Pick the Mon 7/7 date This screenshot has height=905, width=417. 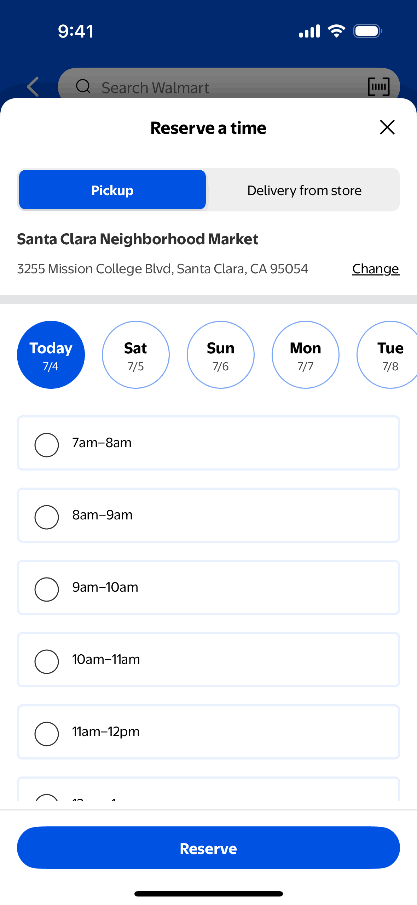pos(306,355)
